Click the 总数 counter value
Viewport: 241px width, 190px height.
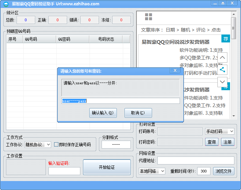pyautogui.click(x=26, y=20)
